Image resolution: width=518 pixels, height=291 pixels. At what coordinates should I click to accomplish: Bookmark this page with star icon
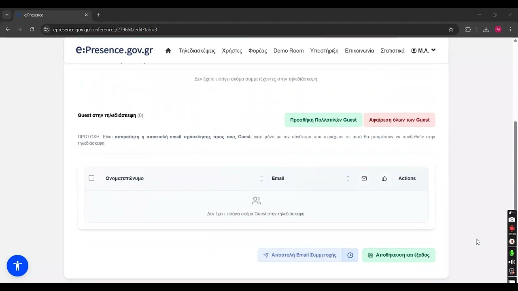coord(451,30)
